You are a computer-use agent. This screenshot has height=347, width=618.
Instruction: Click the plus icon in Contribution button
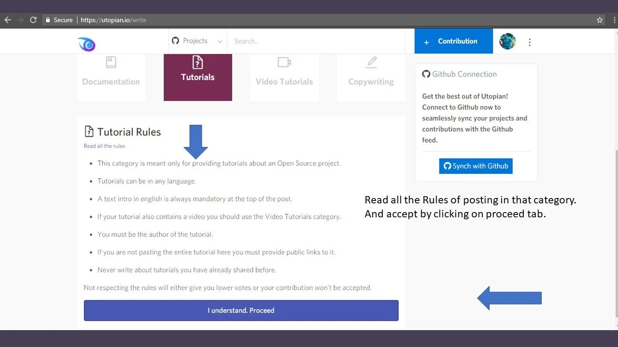(426, 42)
